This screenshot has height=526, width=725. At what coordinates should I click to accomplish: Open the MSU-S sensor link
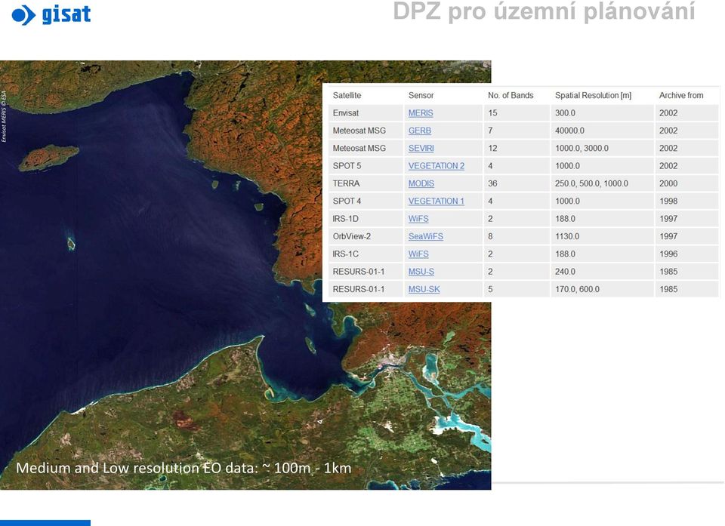[421, 272]
